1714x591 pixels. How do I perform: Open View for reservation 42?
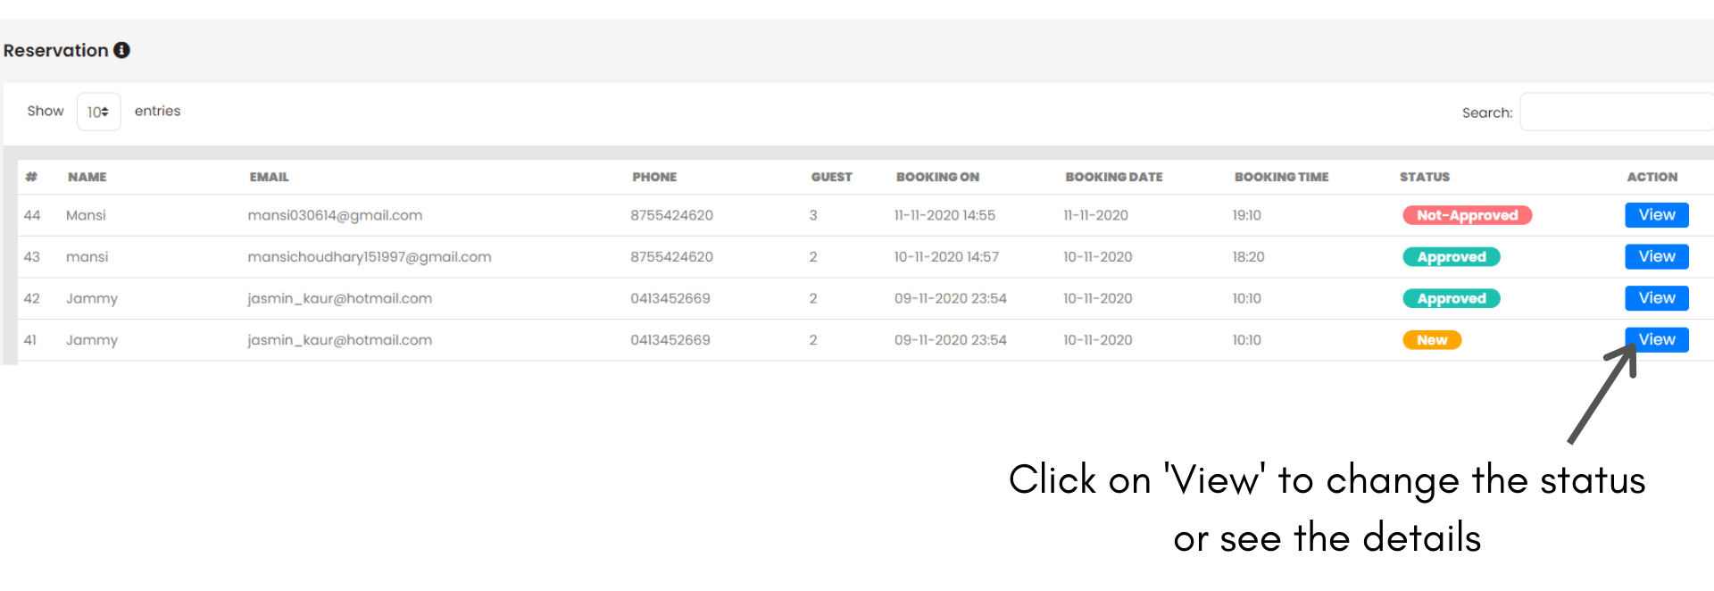click(1656, 298)
